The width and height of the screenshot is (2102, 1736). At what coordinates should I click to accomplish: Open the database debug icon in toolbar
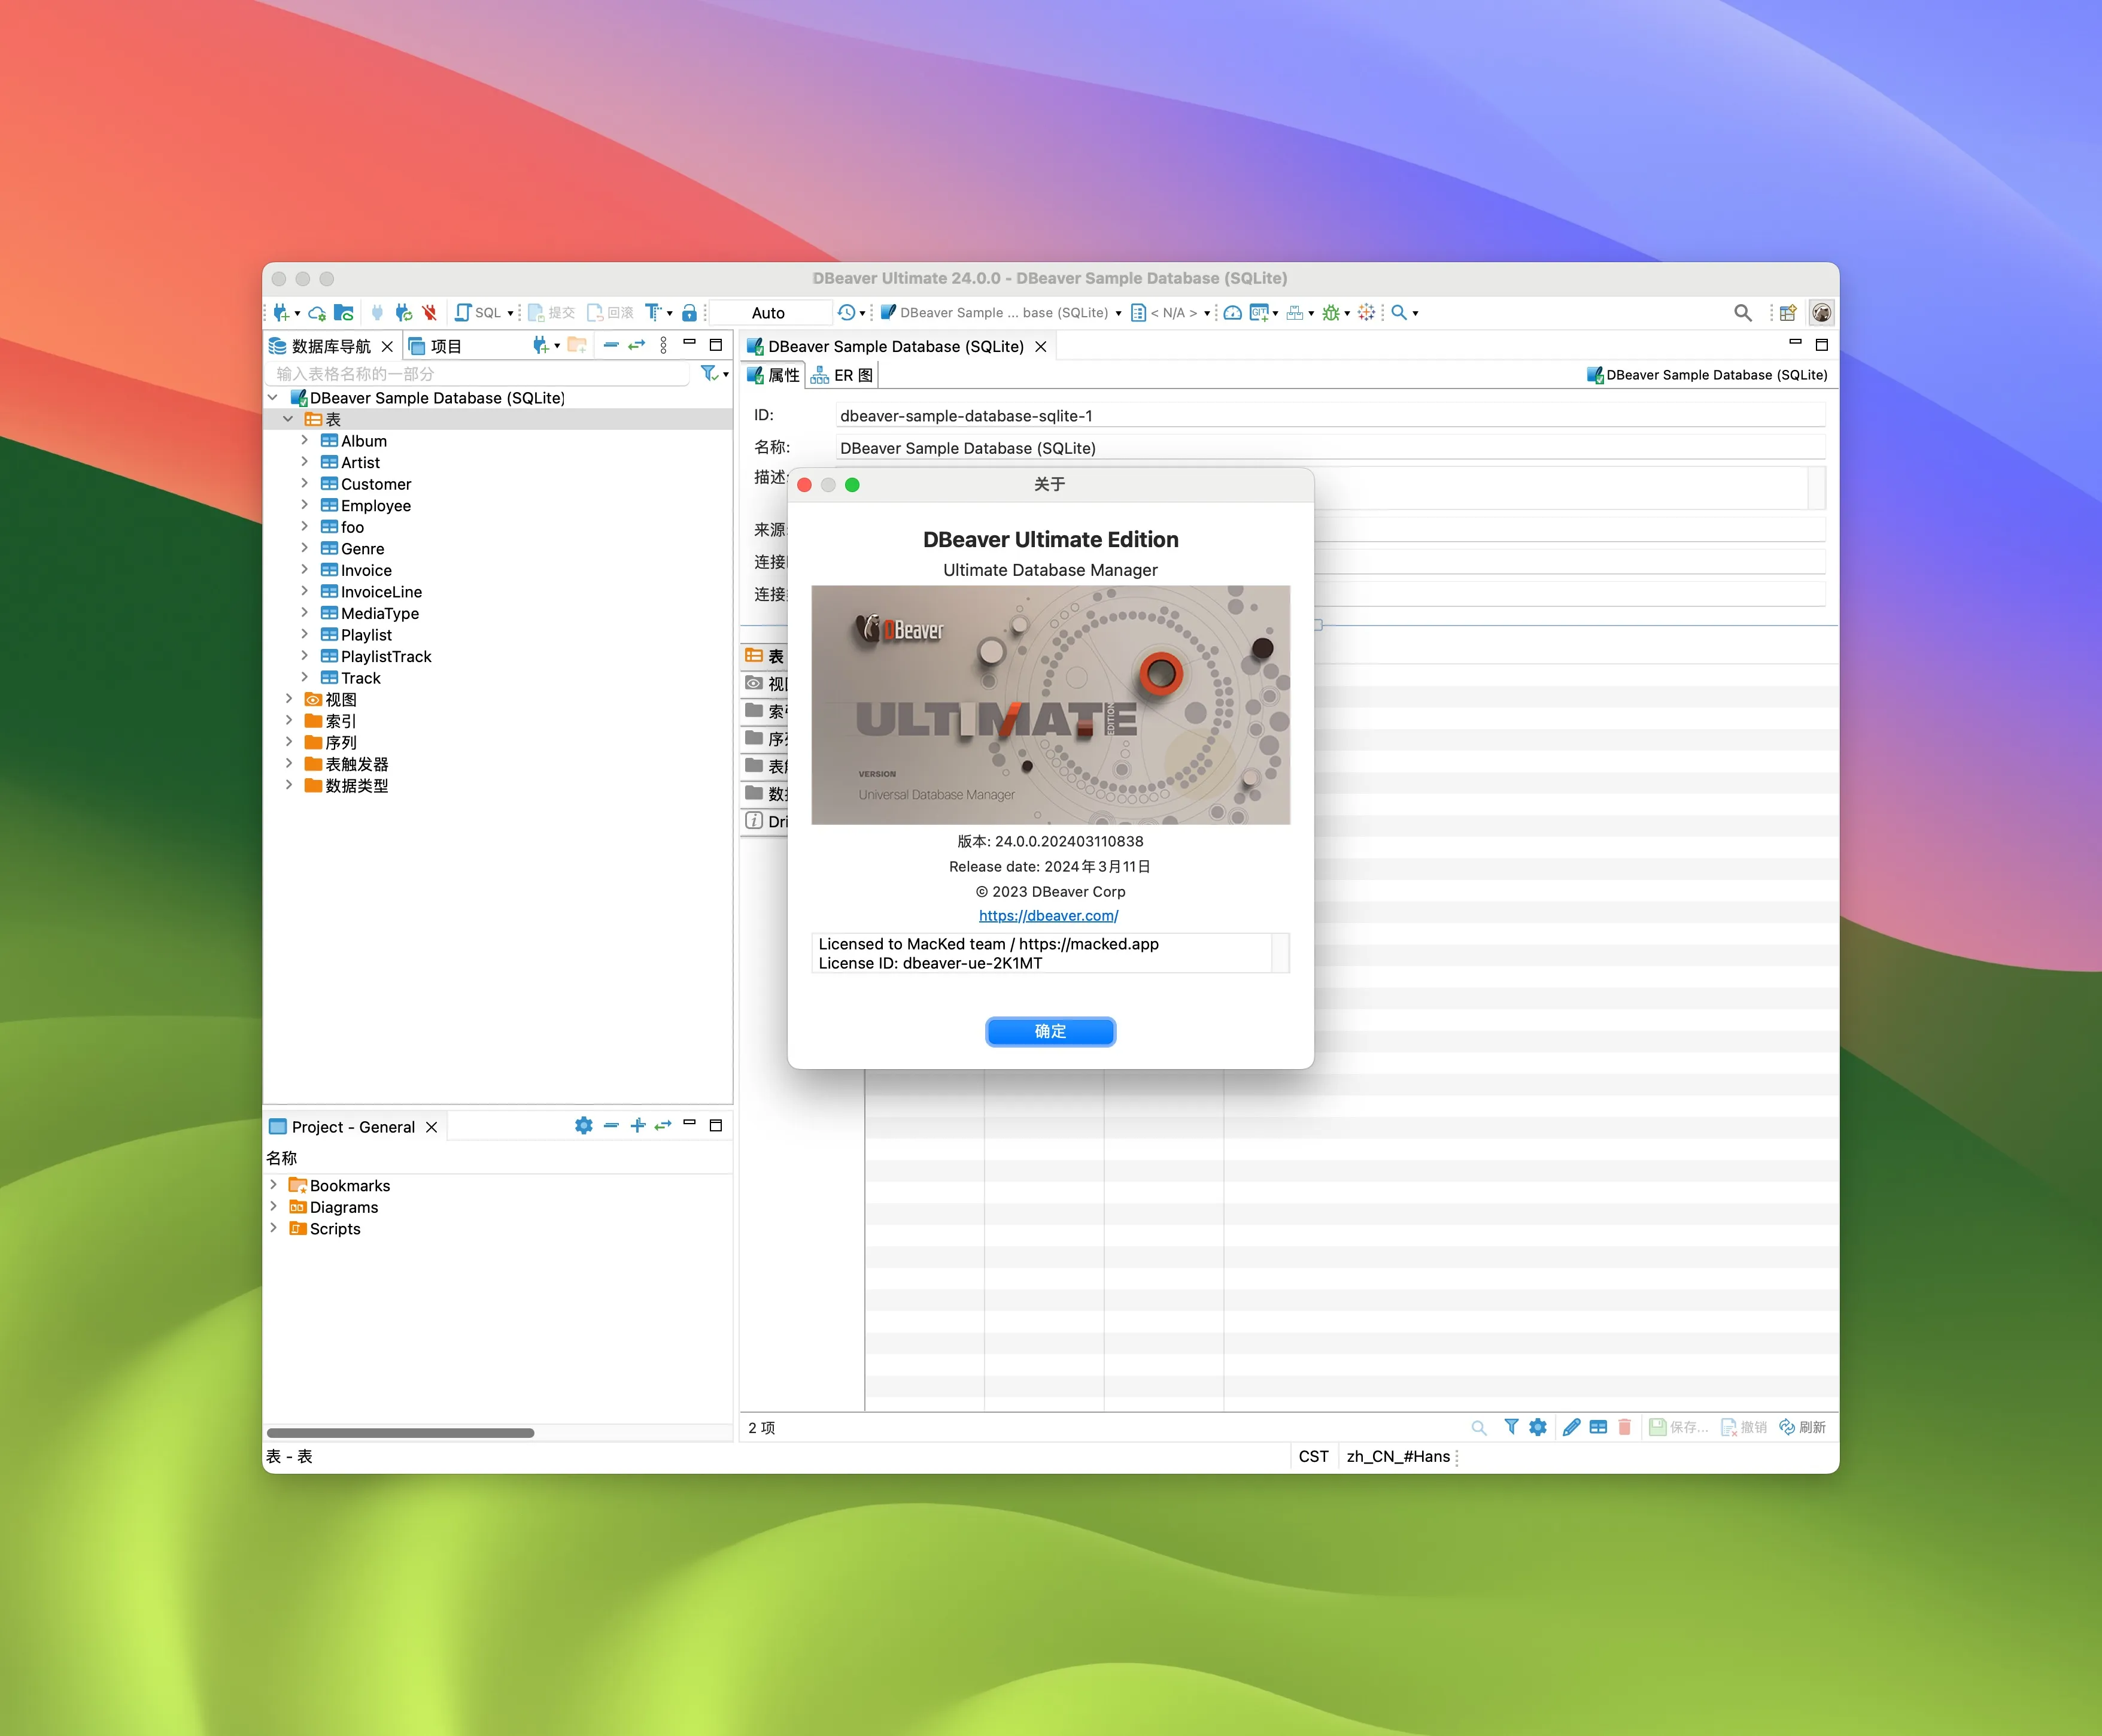tap(1331, 313)
